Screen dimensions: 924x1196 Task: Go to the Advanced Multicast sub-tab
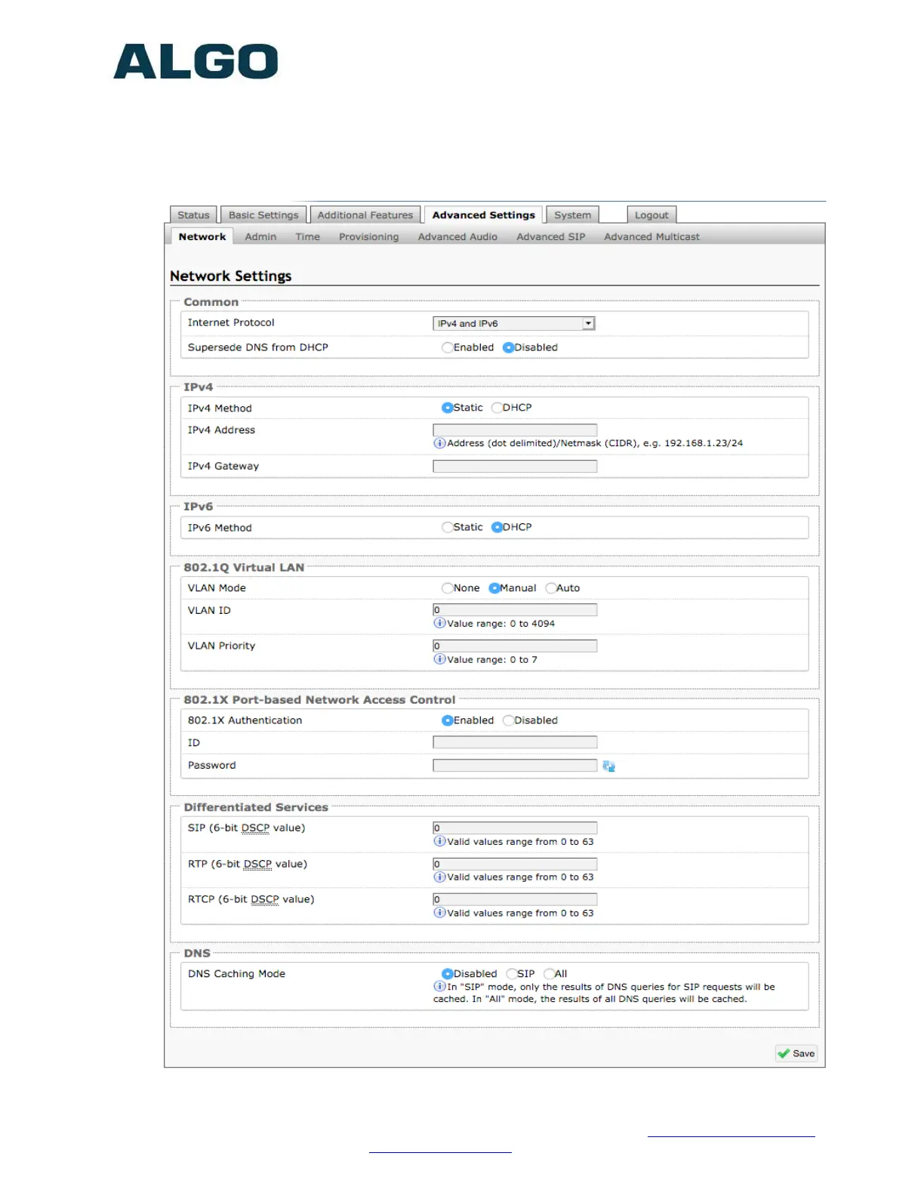651,236
